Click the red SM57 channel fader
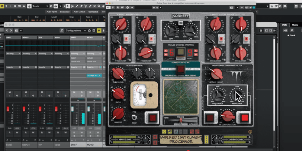 8,109
